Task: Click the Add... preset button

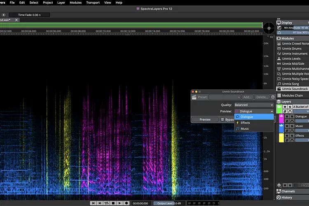Action: pyautogui.click(x=247, y=97)
